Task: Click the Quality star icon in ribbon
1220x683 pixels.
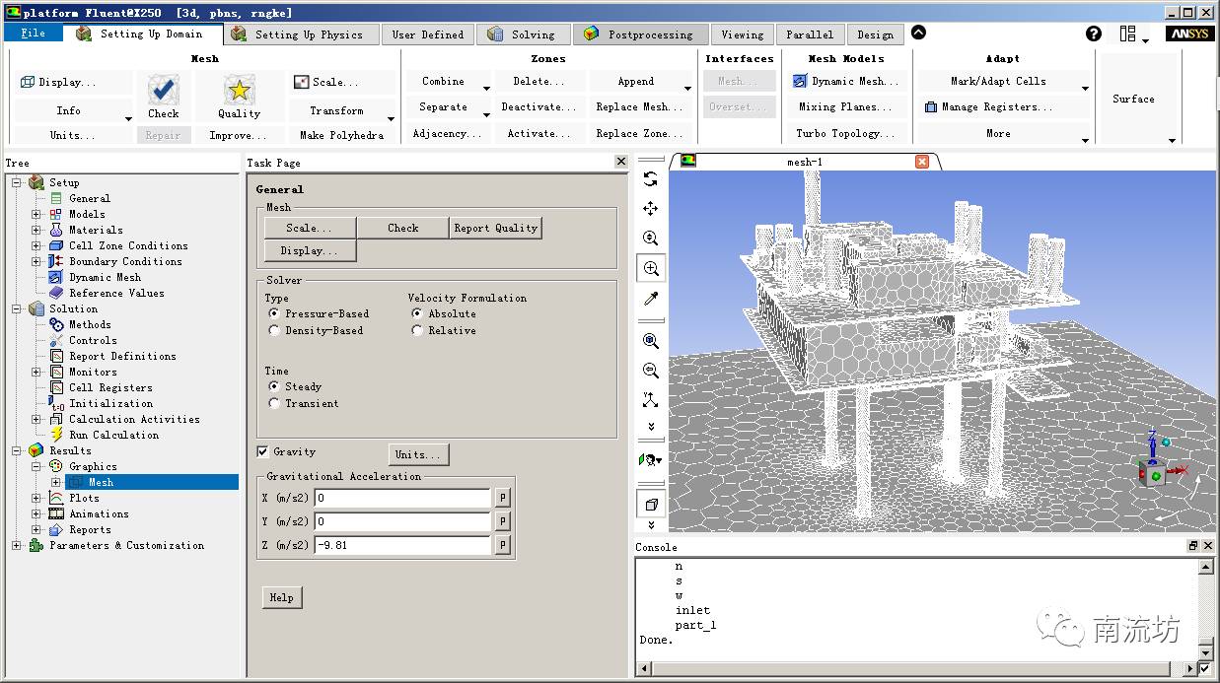Action: tap(239, 91)
